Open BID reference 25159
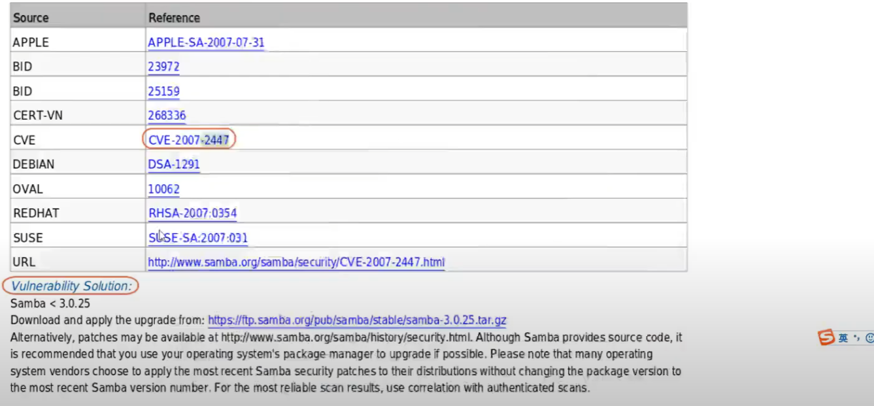 pyautogui.click(x=163, y=92)
